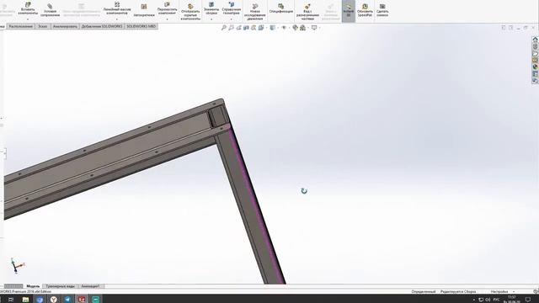
Task: Click Bill of Materials (Спецификация) icon
Action: 280,6
